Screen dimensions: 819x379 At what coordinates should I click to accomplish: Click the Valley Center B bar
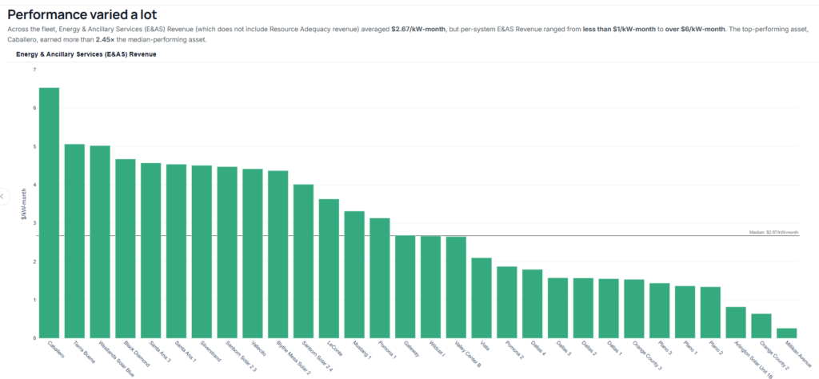coord(456,288)
